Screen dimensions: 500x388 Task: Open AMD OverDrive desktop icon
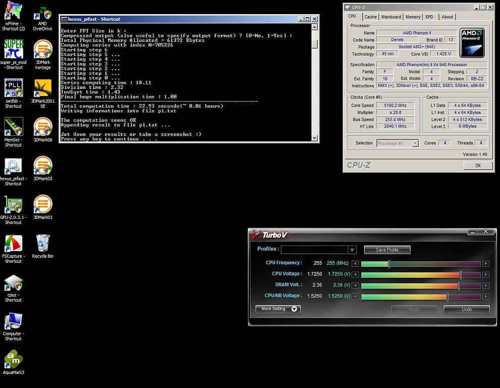(x=42, y=19)
